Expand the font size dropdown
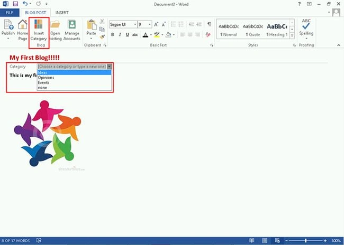This screenshot has height=245, width=344. pos(150,24)
